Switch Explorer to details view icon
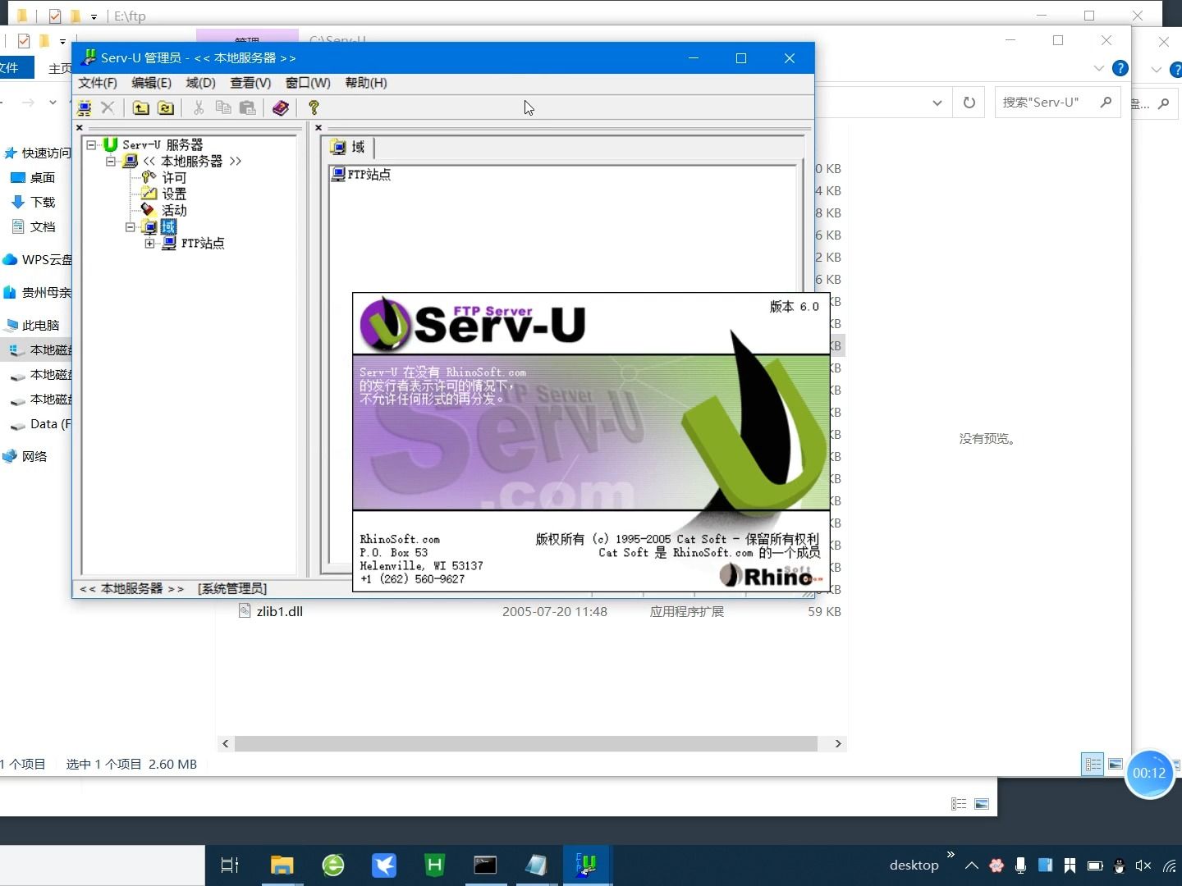The height and width of the screenshot is (886, 1182). 1093,764
